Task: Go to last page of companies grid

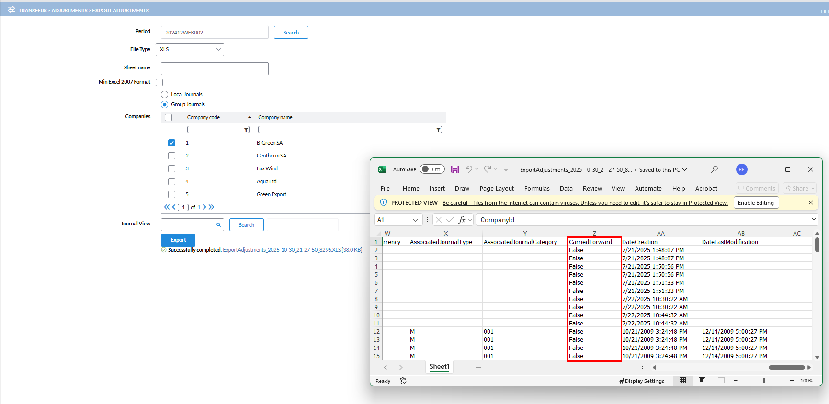Action: (212, 207)
